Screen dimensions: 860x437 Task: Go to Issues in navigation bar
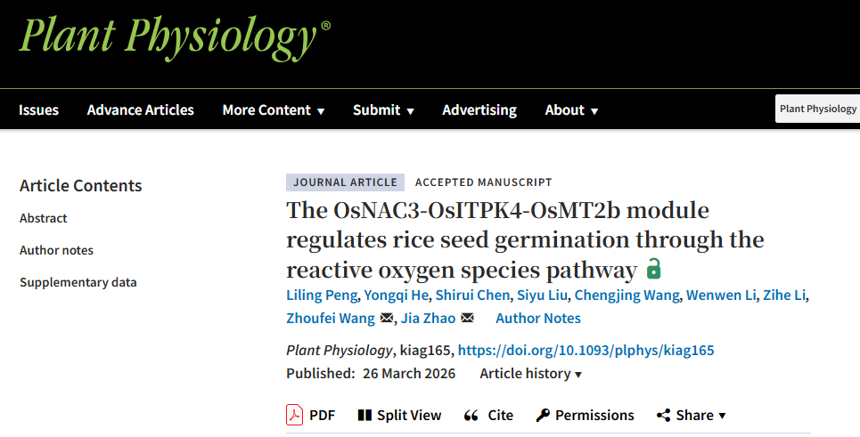click(x=38, y=110)
